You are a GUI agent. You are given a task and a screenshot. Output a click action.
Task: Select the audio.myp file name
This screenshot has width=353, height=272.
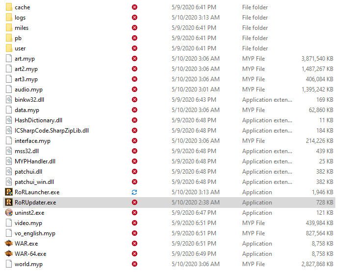point(28,90)
